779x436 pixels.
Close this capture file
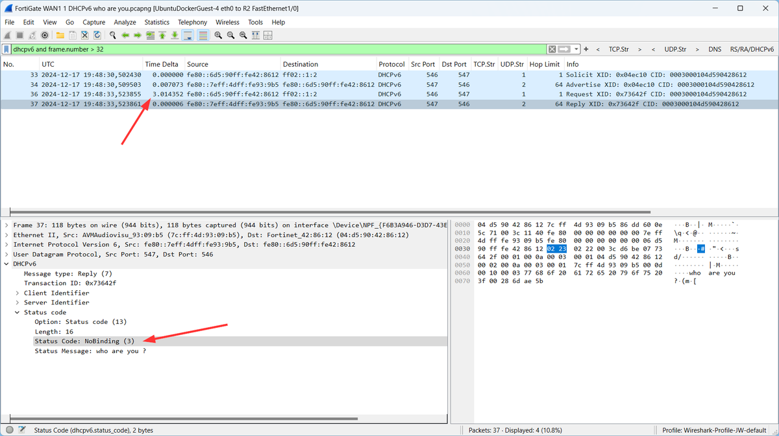tap(84, 35)
